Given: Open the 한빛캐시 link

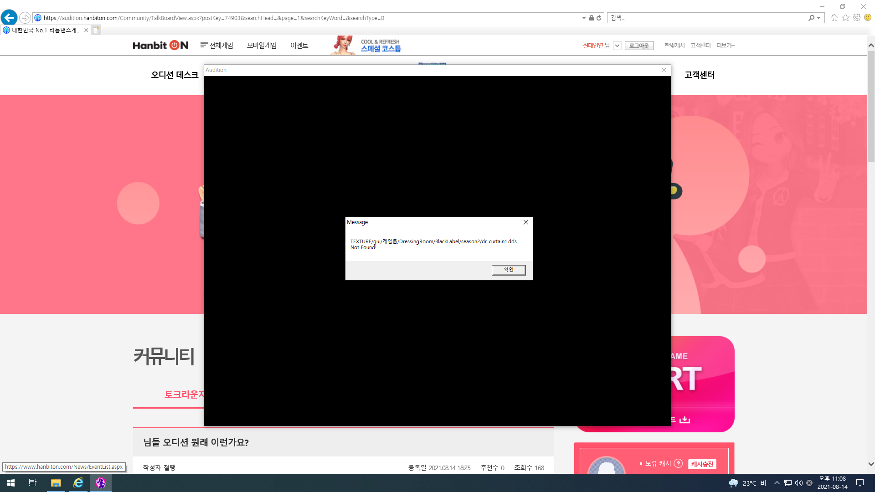Looking at the screenshot, I should 674,46.
